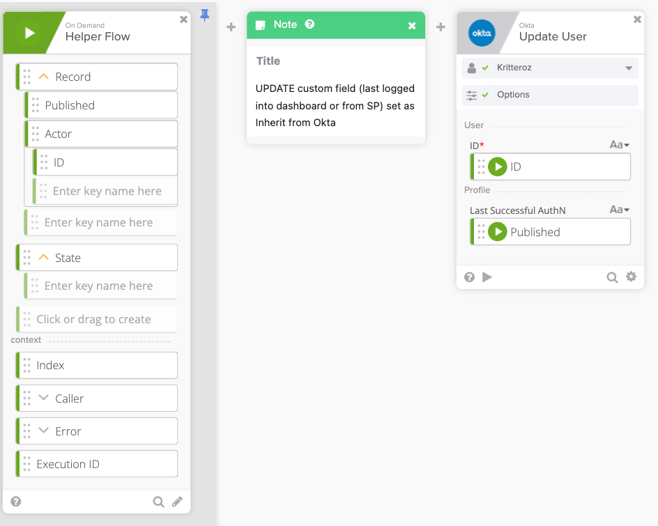The width and height of the screenshot is (658, 526).
Task: Click the Okta logo on Update User card
Action: click(481, 33)
